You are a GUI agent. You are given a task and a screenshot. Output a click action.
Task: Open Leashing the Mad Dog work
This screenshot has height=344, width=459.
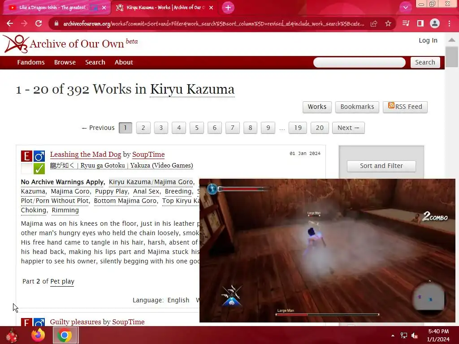(x=86, y=154)
